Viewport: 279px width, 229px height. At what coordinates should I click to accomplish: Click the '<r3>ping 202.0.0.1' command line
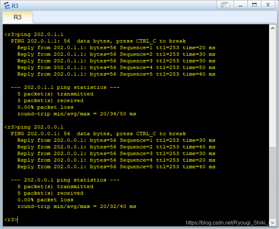click(34, 127)
